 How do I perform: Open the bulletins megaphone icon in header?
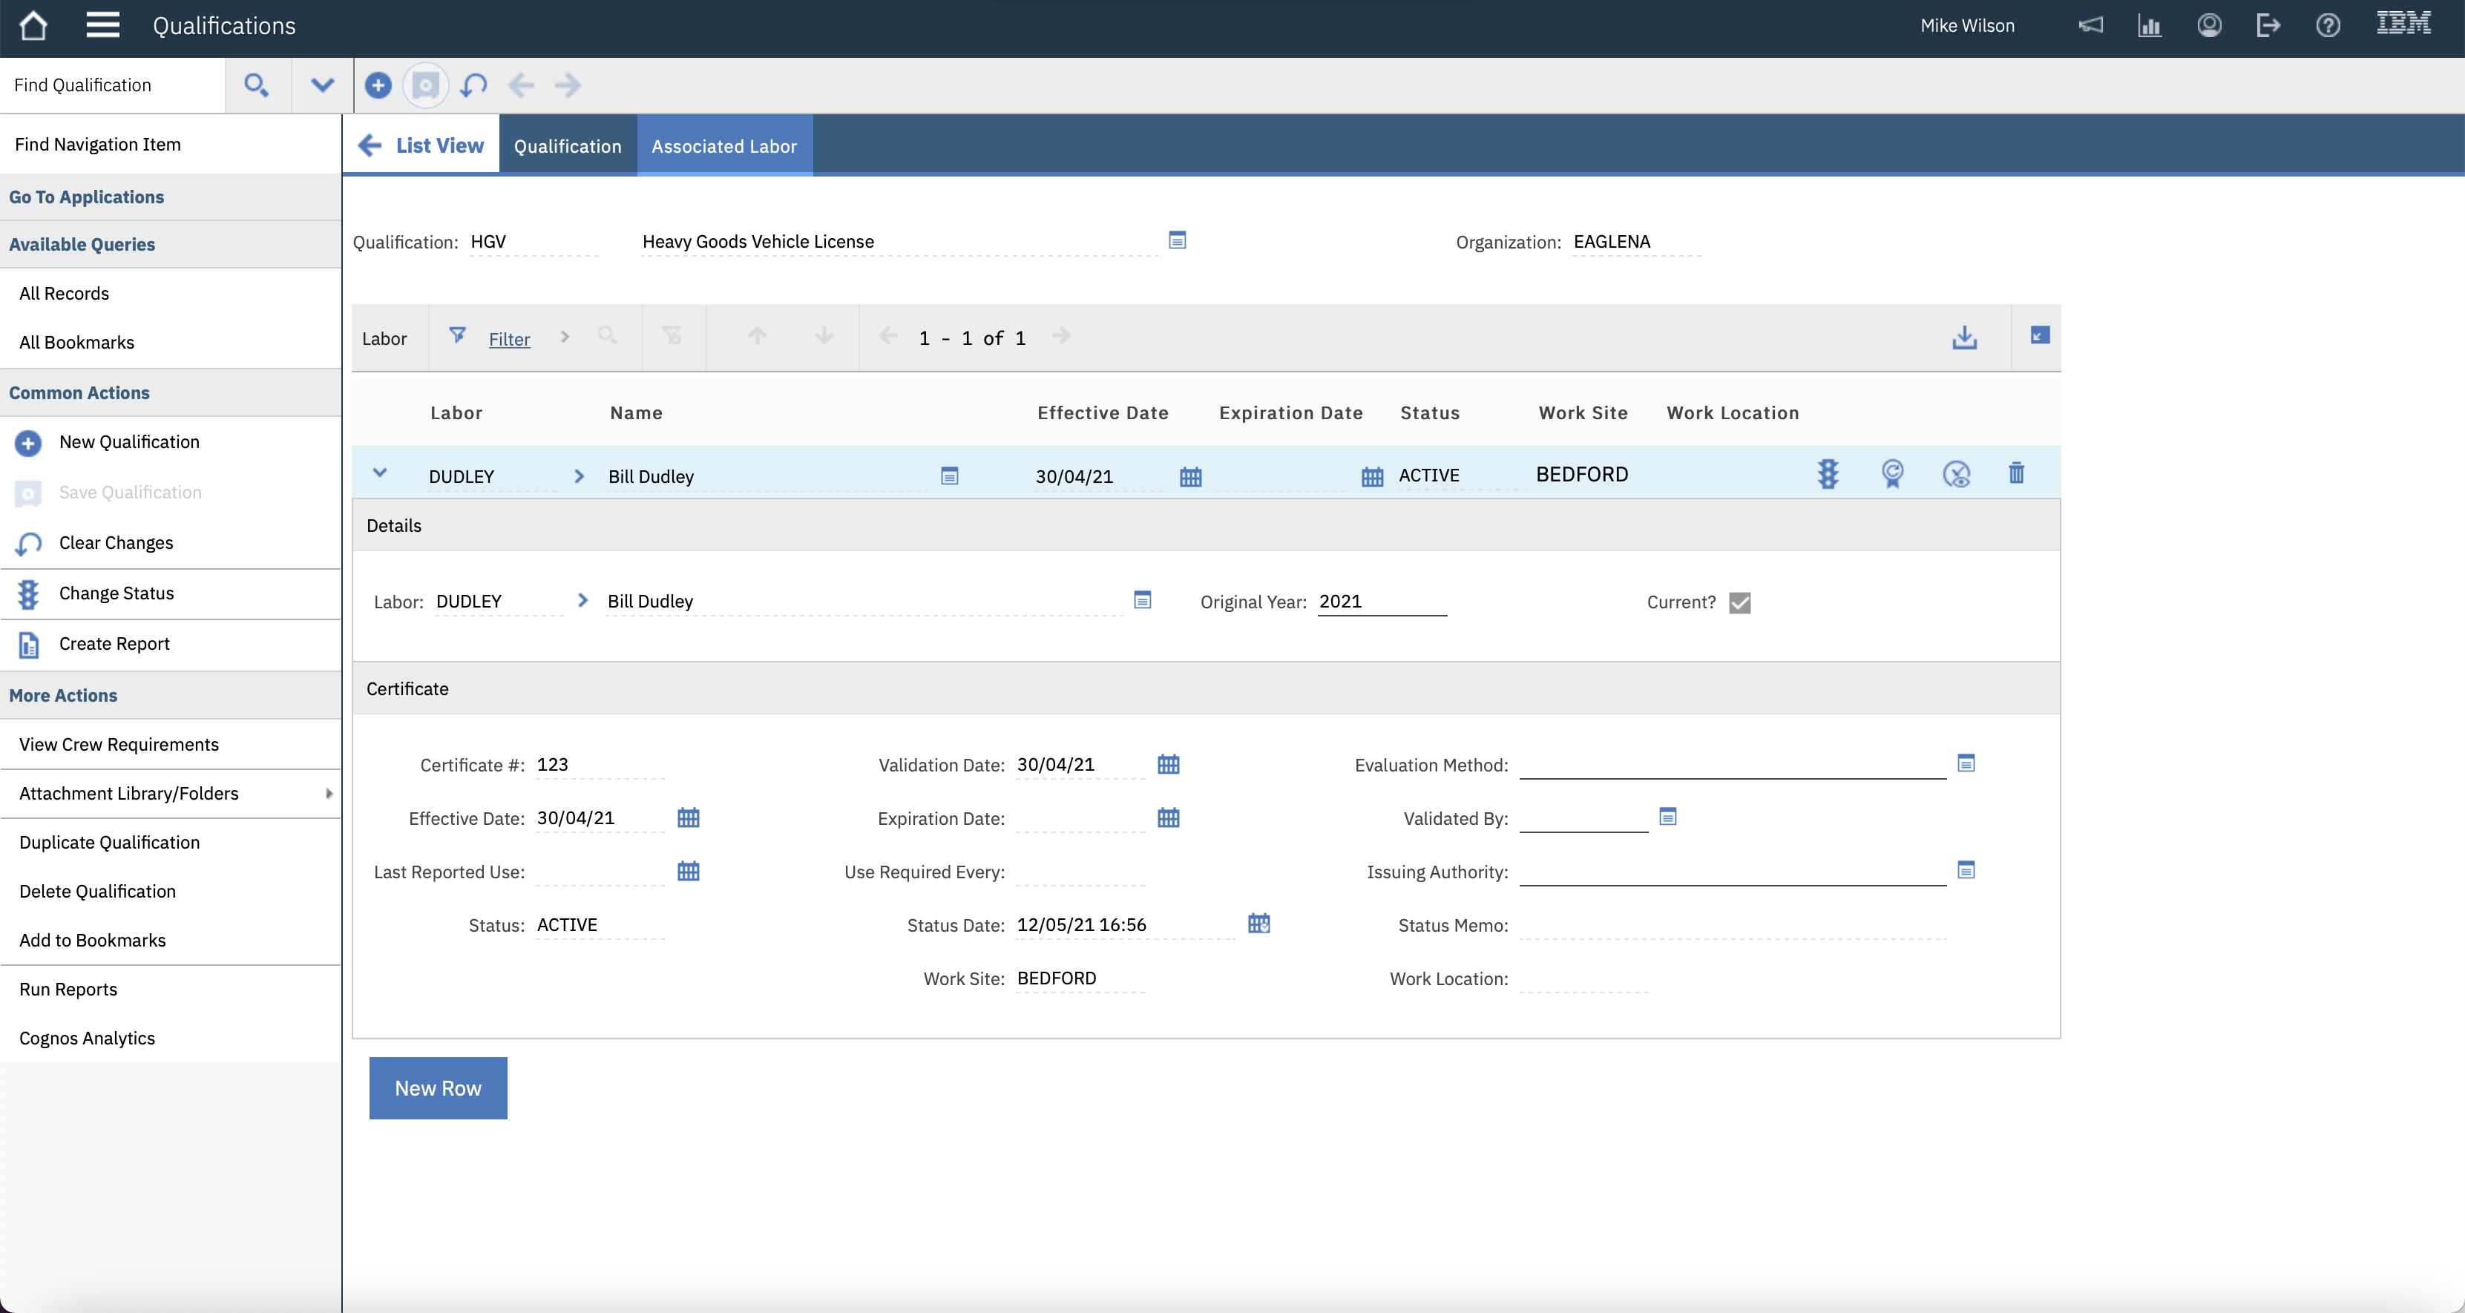2090,26
